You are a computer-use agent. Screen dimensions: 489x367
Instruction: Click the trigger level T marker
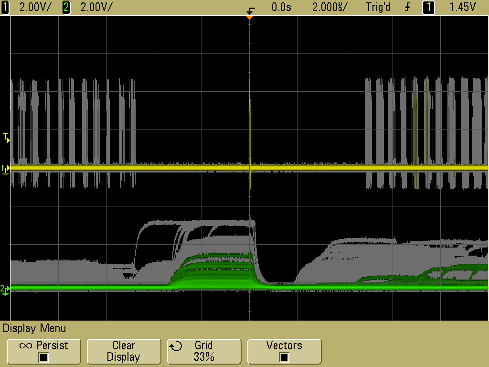[x=6, y=138]
